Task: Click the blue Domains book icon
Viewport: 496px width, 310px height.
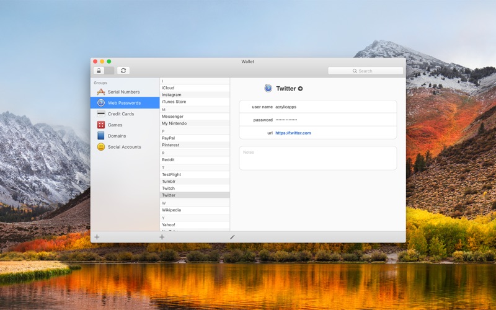Action: click(x=101, y=136)
